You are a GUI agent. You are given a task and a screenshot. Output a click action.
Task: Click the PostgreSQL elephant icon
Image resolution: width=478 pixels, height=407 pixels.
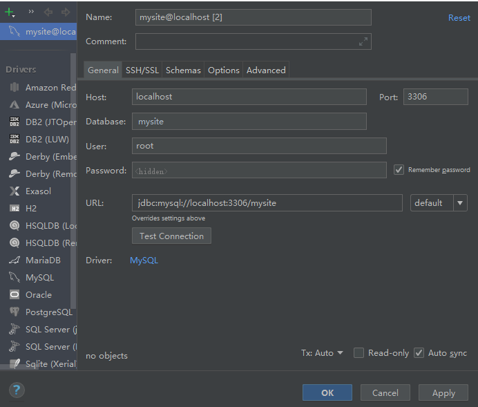pos(15,312)
